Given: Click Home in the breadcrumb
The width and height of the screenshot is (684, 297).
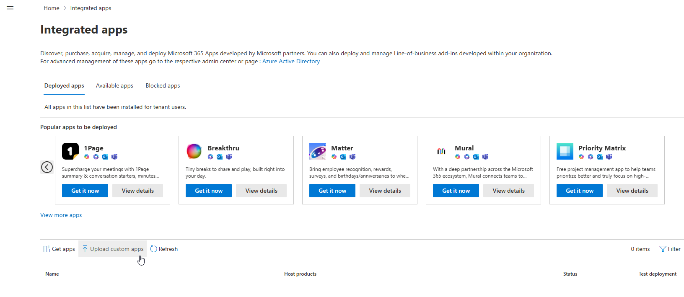Looking at the screenshot, I should 52,8.
